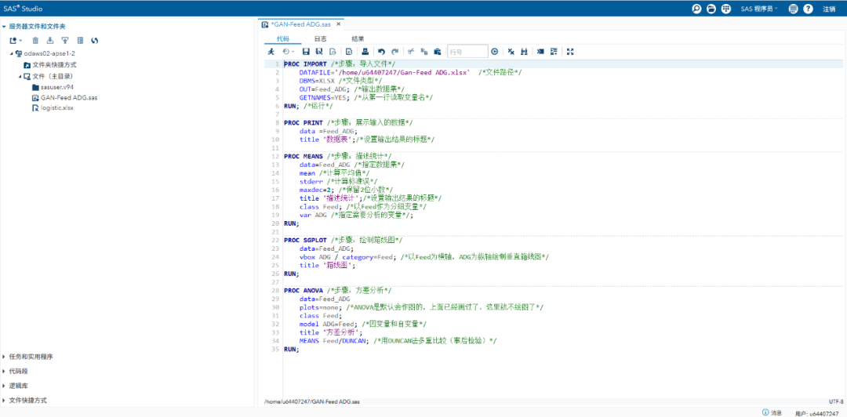Collapse the 服务器文件和文件夹 panel
This screenshot has height=417, width=847.
coord(4,27)
